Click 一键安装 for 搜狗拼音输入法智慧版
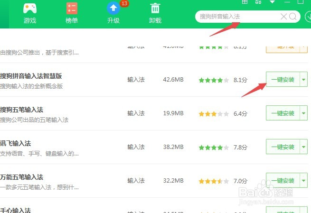 [283, 79]
